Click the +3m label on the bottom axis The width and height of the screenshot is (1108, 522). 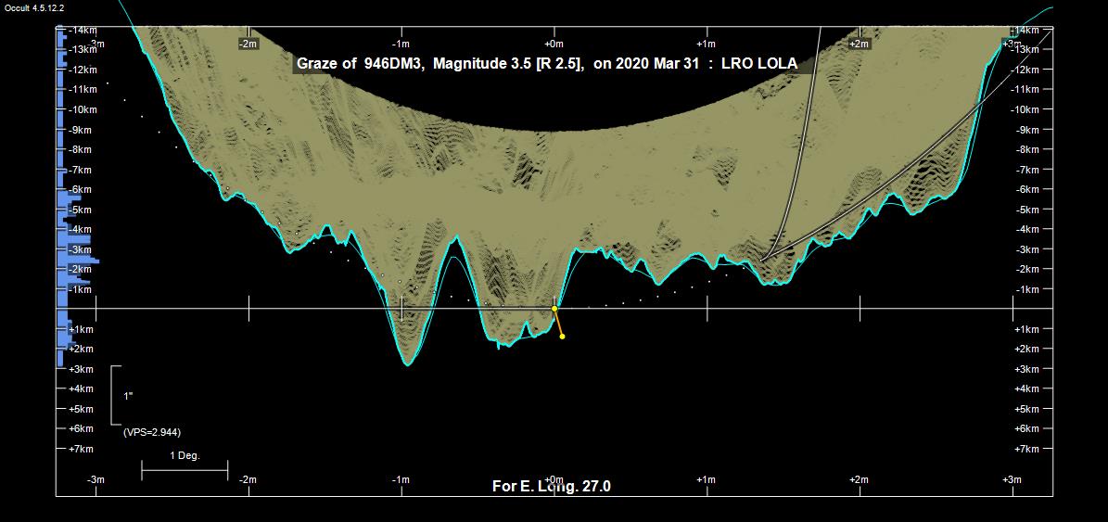pos(1012,479)
